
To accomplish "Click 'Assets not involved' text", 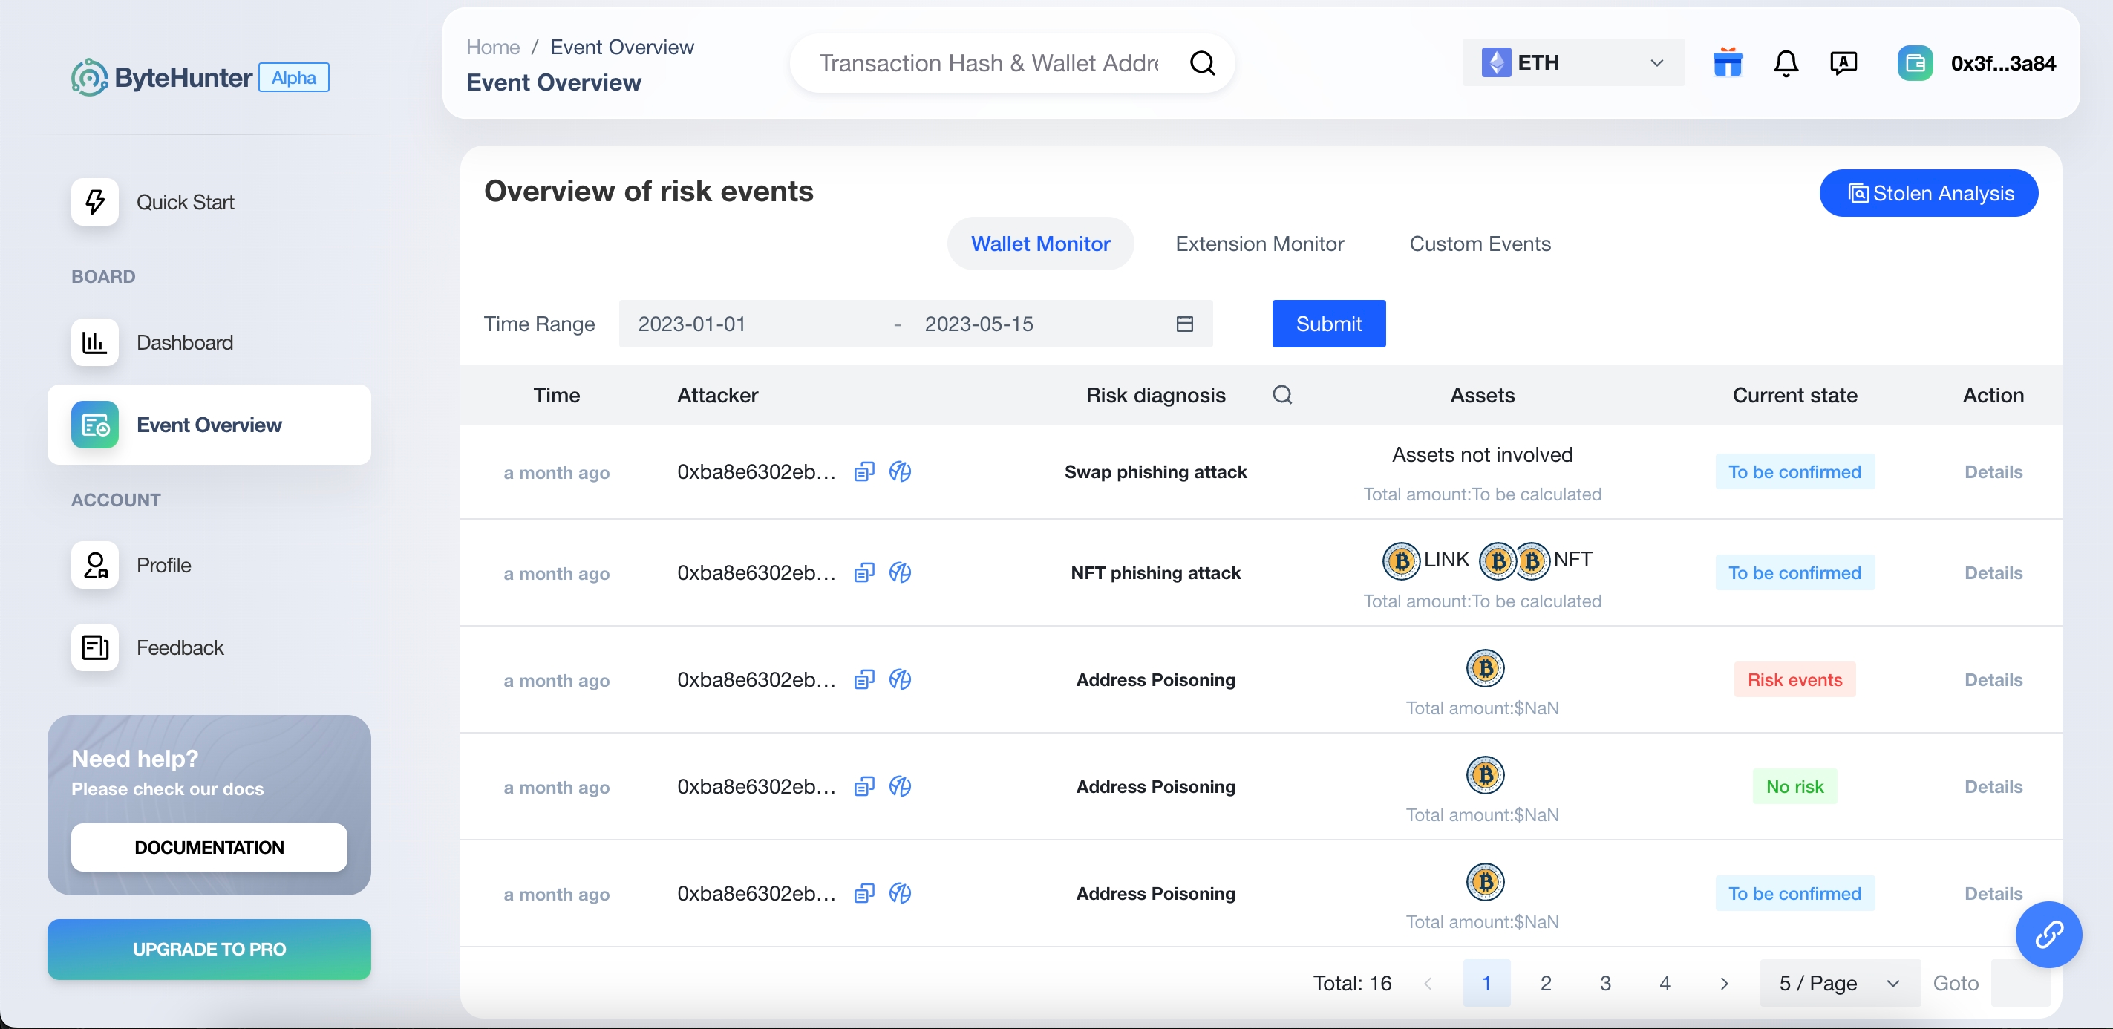I will [1481, 454].
